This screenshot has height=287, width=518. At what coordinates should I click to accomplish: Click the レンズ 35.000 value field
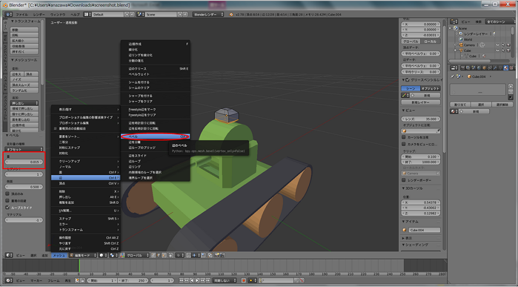[x=422, y=119]
